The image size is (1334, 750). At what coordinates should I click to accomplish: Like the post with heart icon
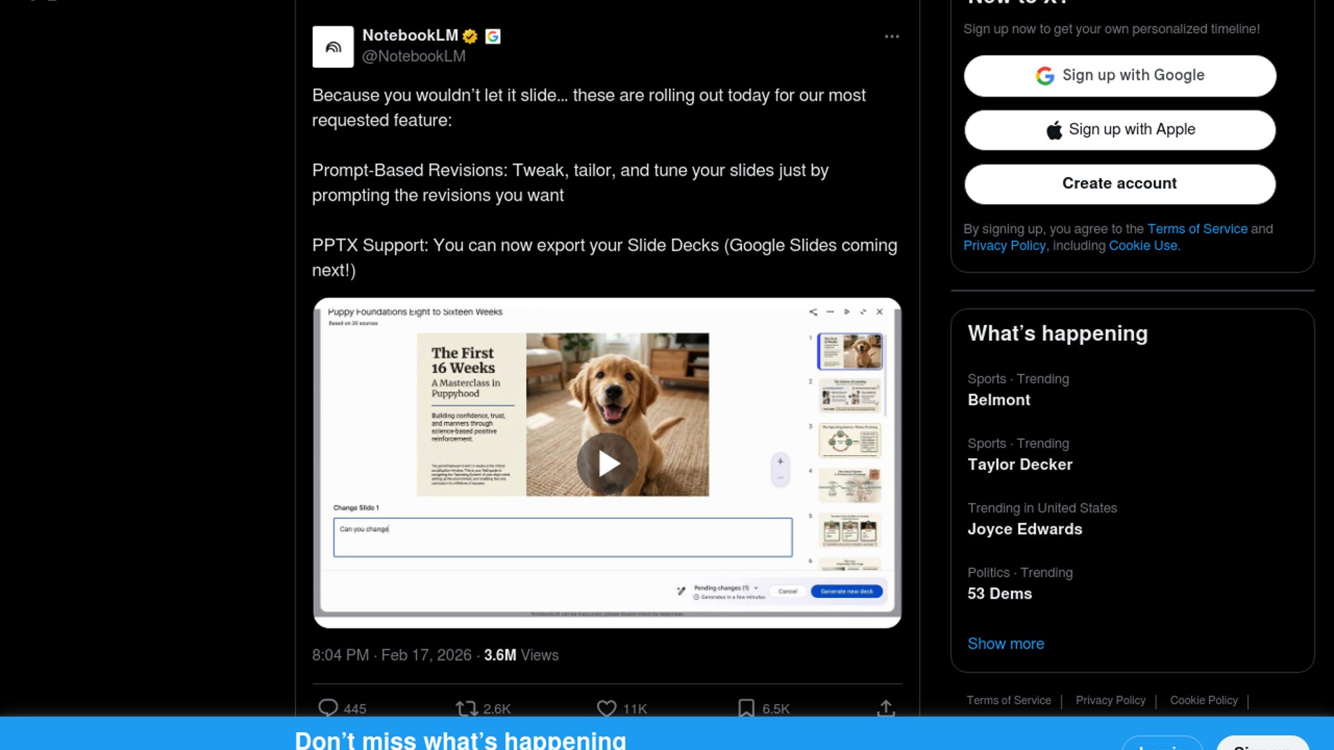tap(607, 708)
